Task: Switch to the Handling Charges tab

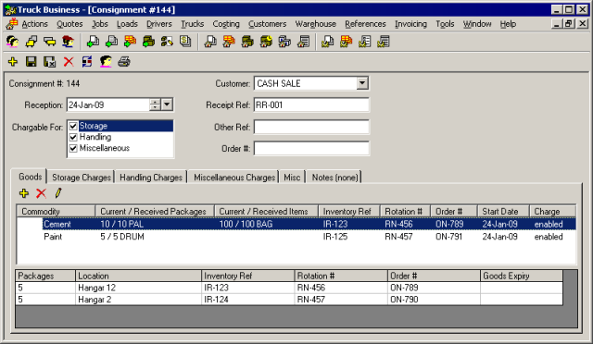Action: tap(151, 178)
